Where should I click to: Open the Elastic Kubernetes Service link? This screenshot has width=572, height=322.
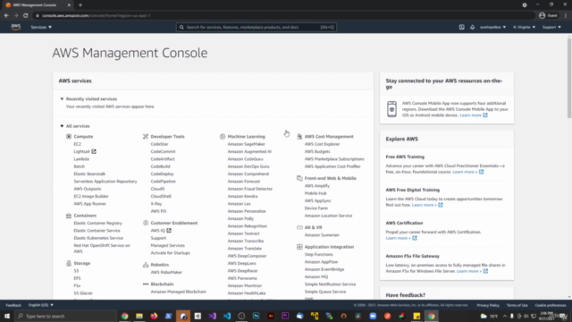point(98,238)
